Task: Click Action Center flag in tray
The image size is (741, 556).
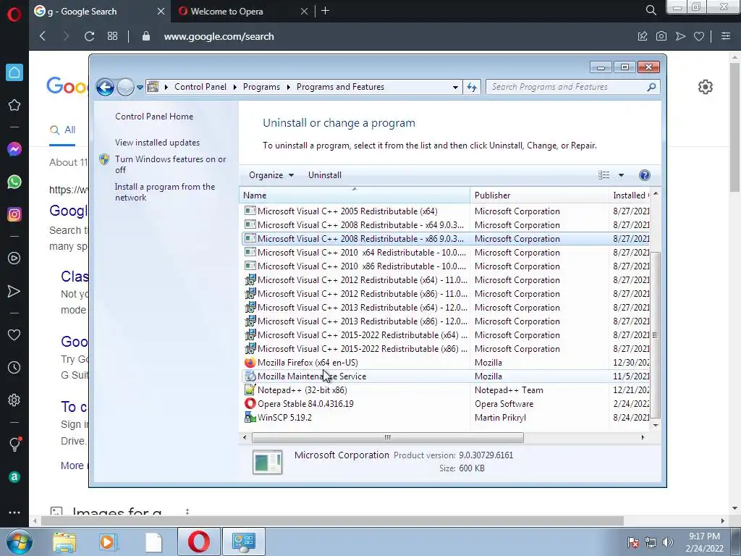Action: (632, 542)
